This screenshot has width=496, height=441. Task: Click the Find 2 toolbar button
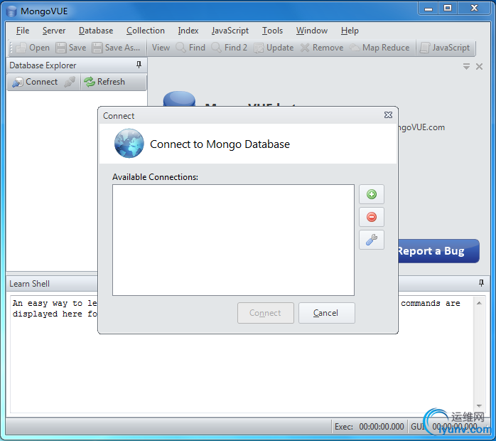point(230,48)
